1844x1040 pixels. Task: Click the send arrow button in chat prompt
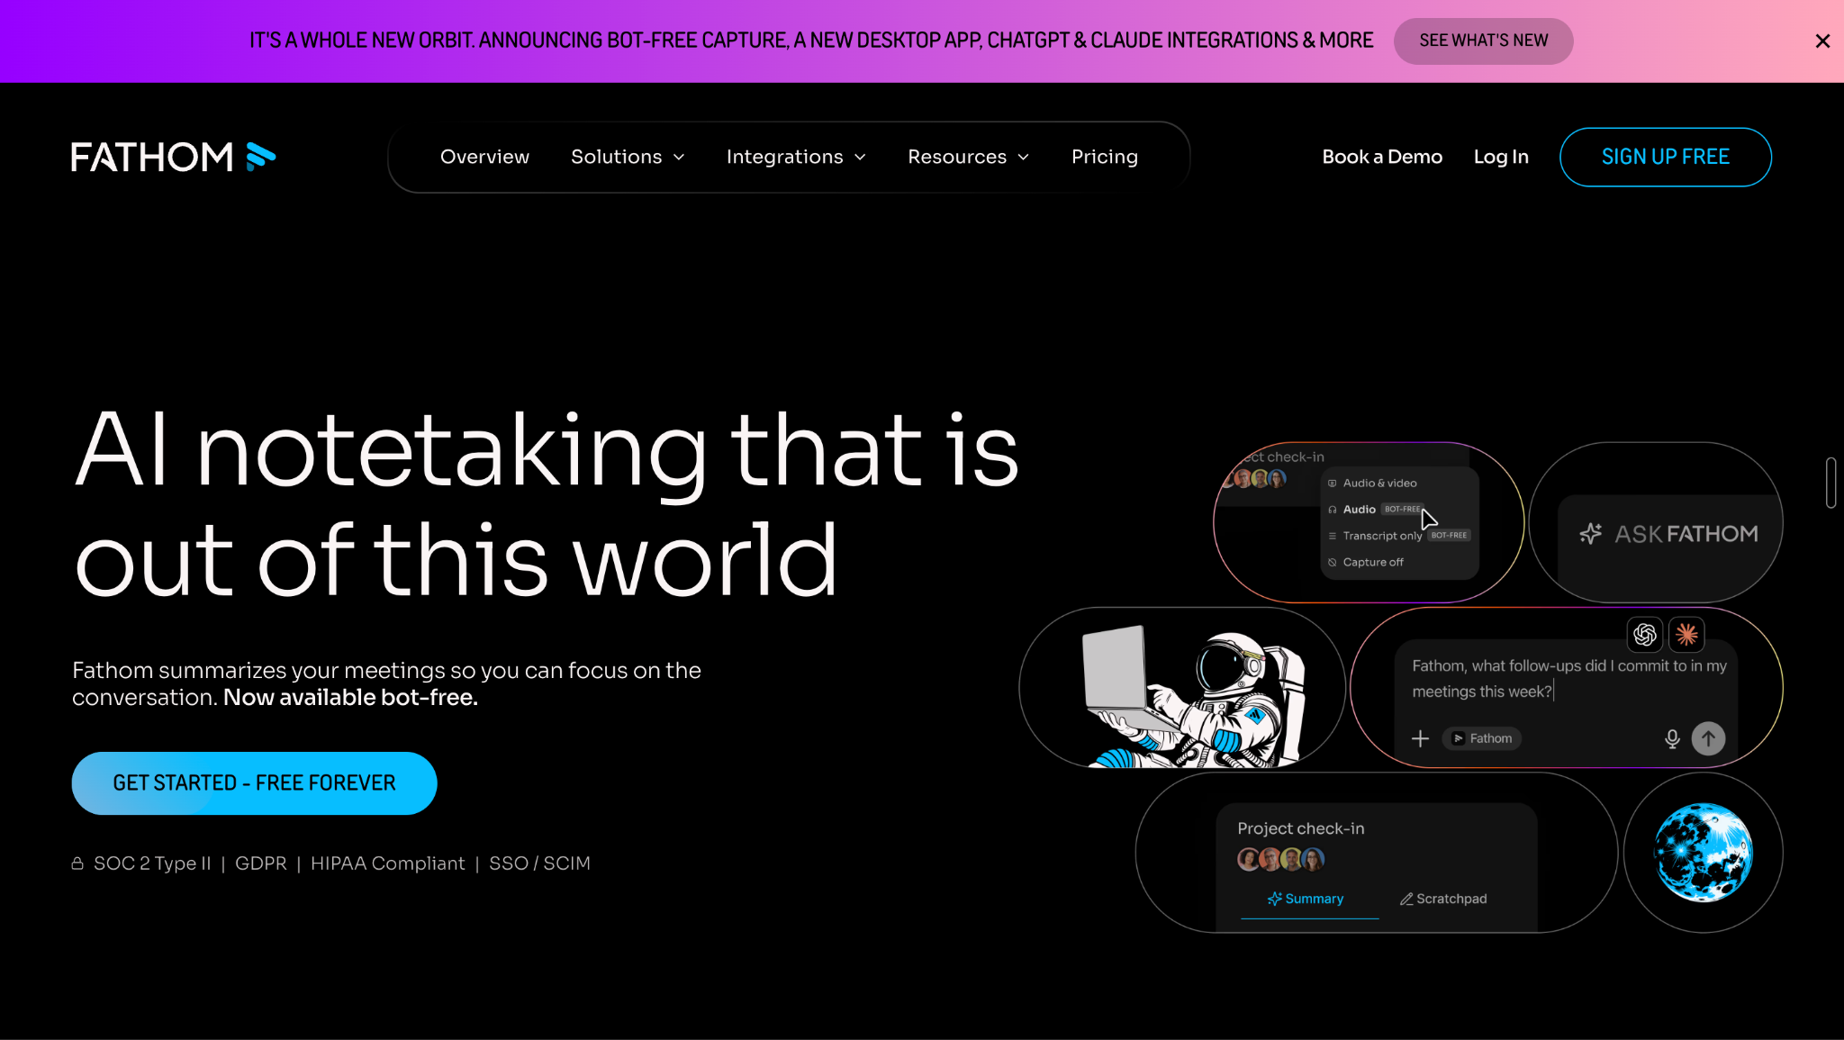(1708, 738)
